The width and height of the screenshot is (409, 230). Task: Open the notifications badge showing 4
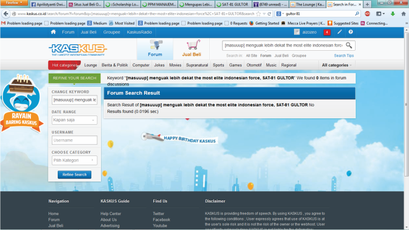[x=327, y=32]
